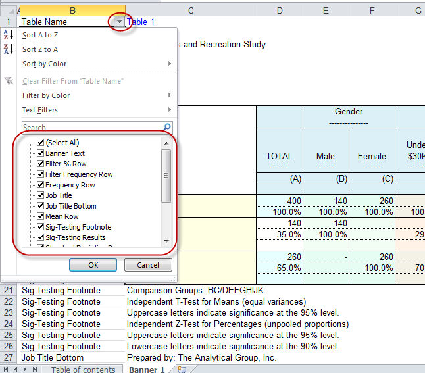Open the Table Name filter dropdown arrow

pos(119,22)
